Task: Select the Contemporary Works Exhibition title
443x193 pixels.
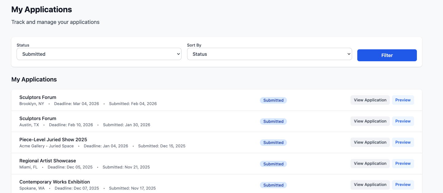Action: click(55, 182)
